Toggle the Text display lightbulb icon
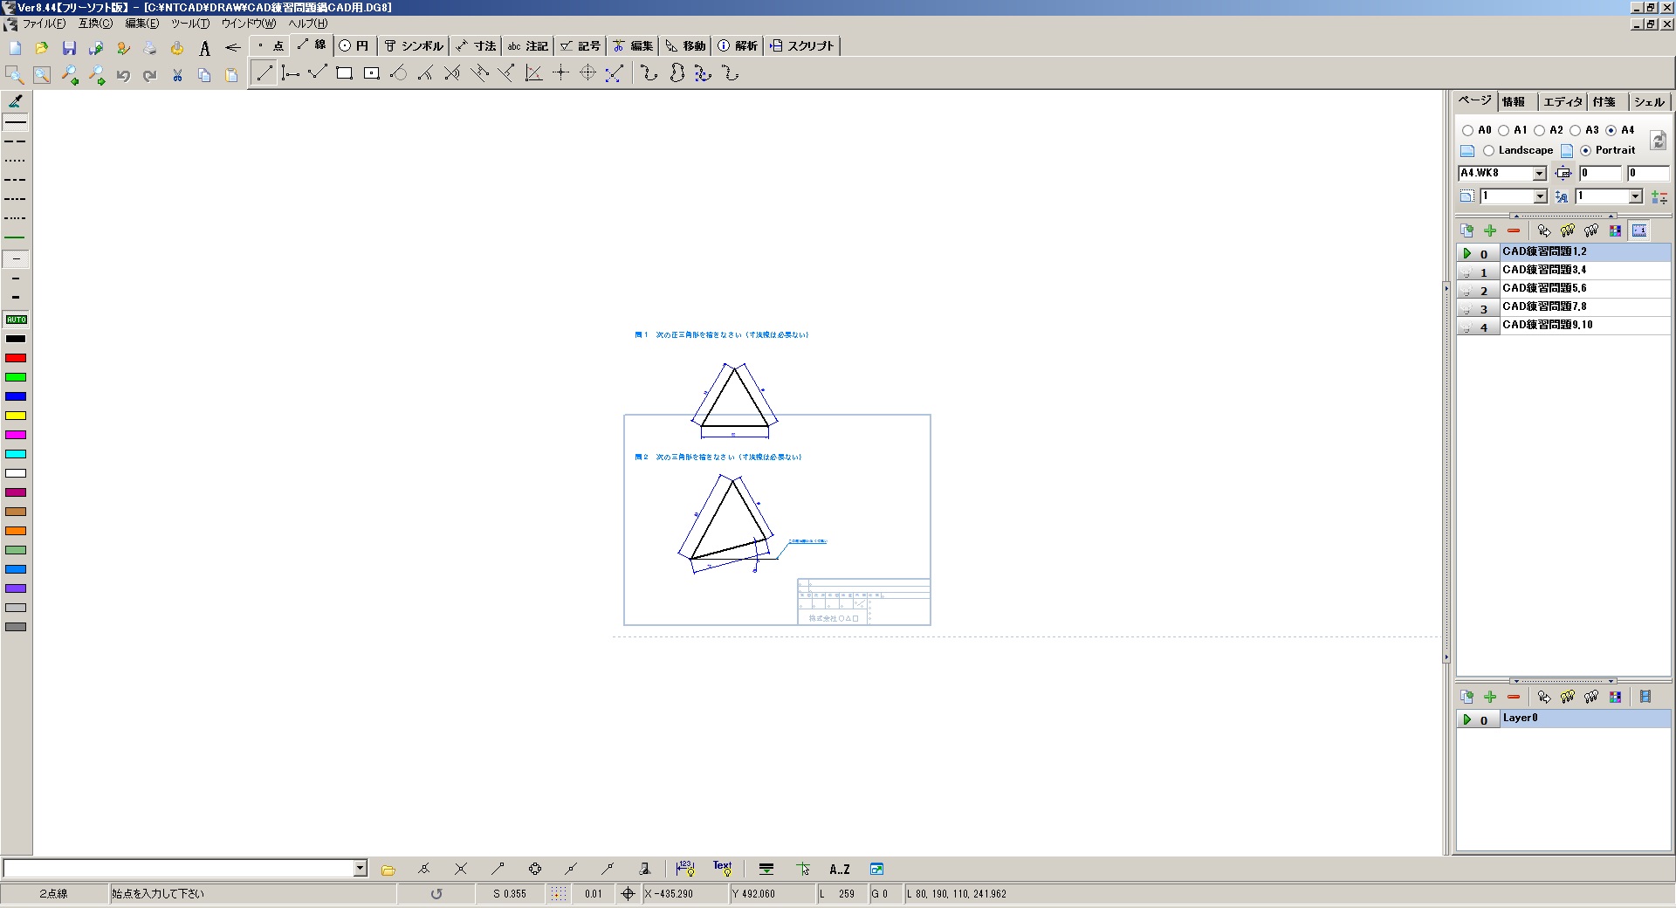1676x908 pixels. (723, 869)
